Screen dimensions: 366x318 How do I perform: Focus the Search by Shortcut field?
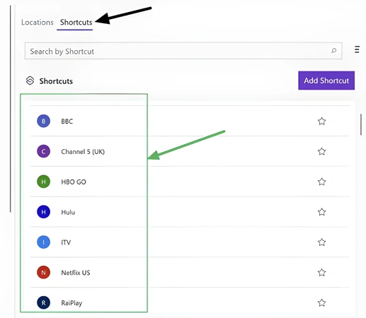pyautogui.click(x=183, y=51)
